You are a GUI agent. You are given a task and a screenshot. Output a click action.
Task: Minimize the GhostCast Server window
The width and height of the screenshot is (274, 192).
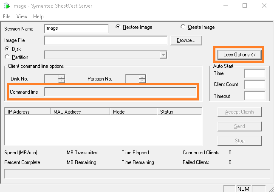[x=226, y=6]
